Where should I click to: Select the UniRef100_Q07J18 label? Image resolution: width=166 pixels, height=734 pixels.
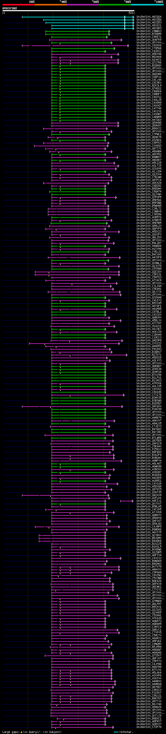149,716
